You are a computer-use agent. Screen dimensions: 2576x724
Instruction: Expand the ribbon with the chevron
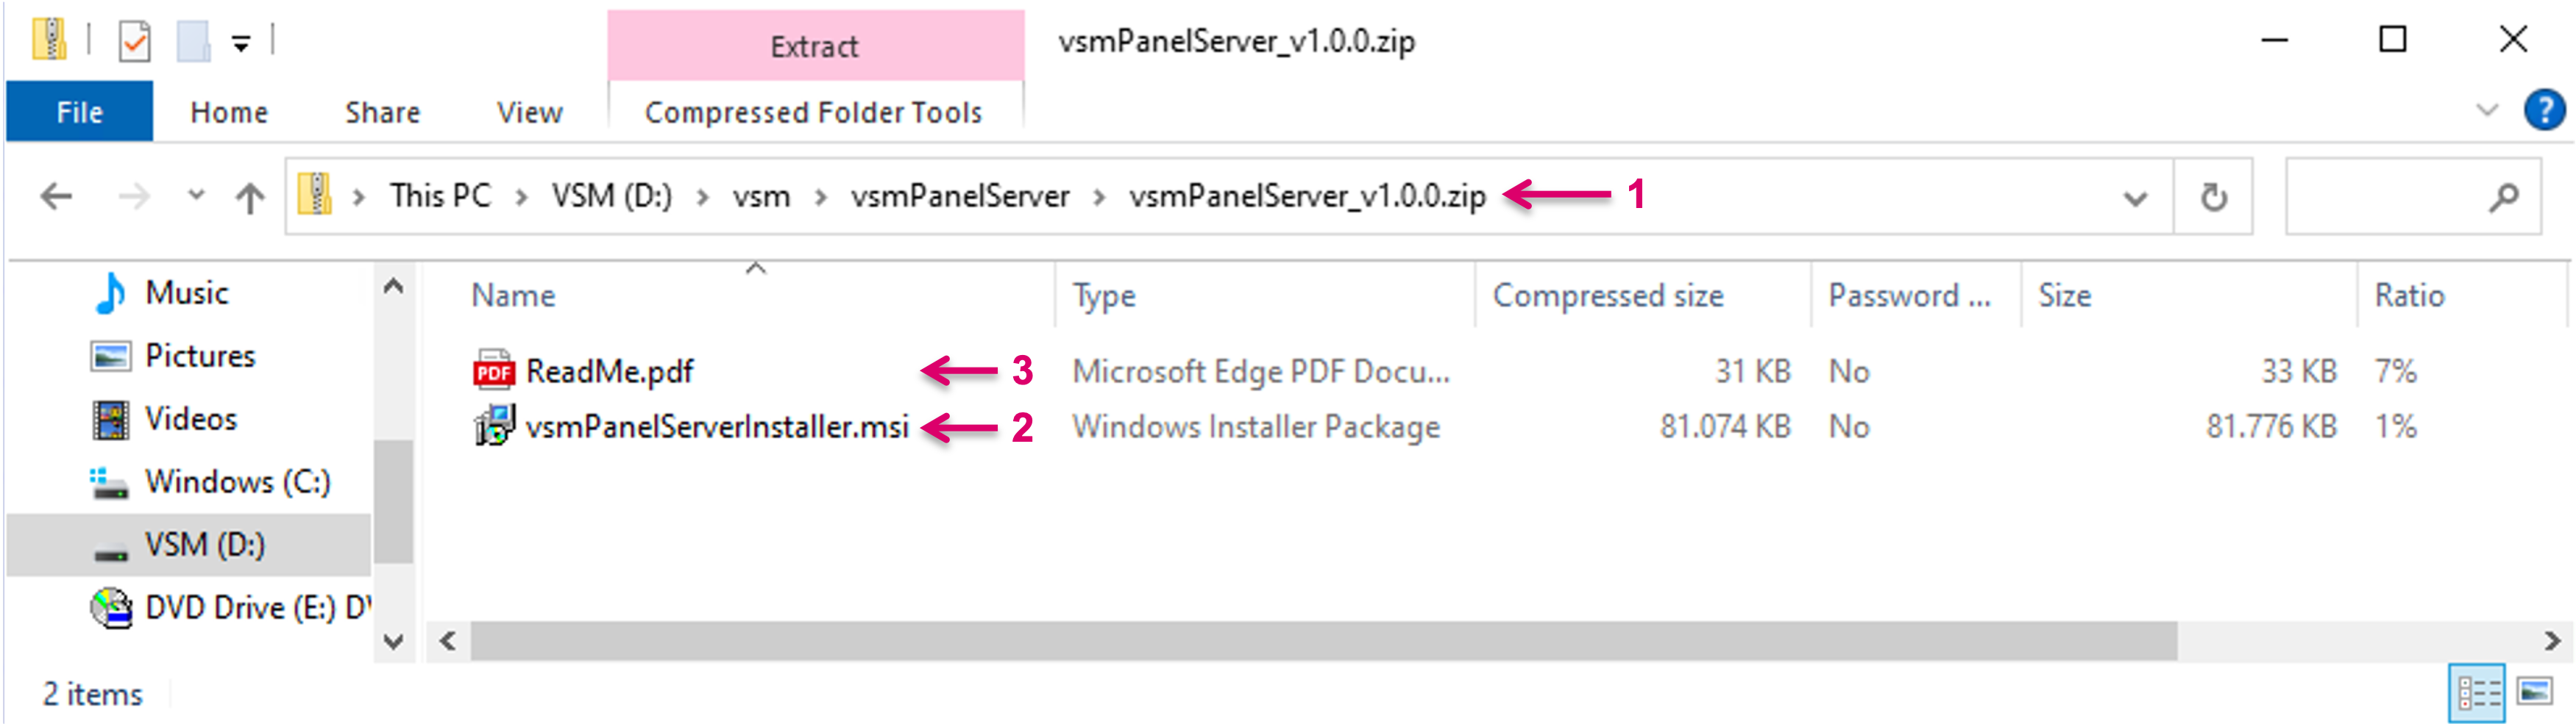(2487, 111)
